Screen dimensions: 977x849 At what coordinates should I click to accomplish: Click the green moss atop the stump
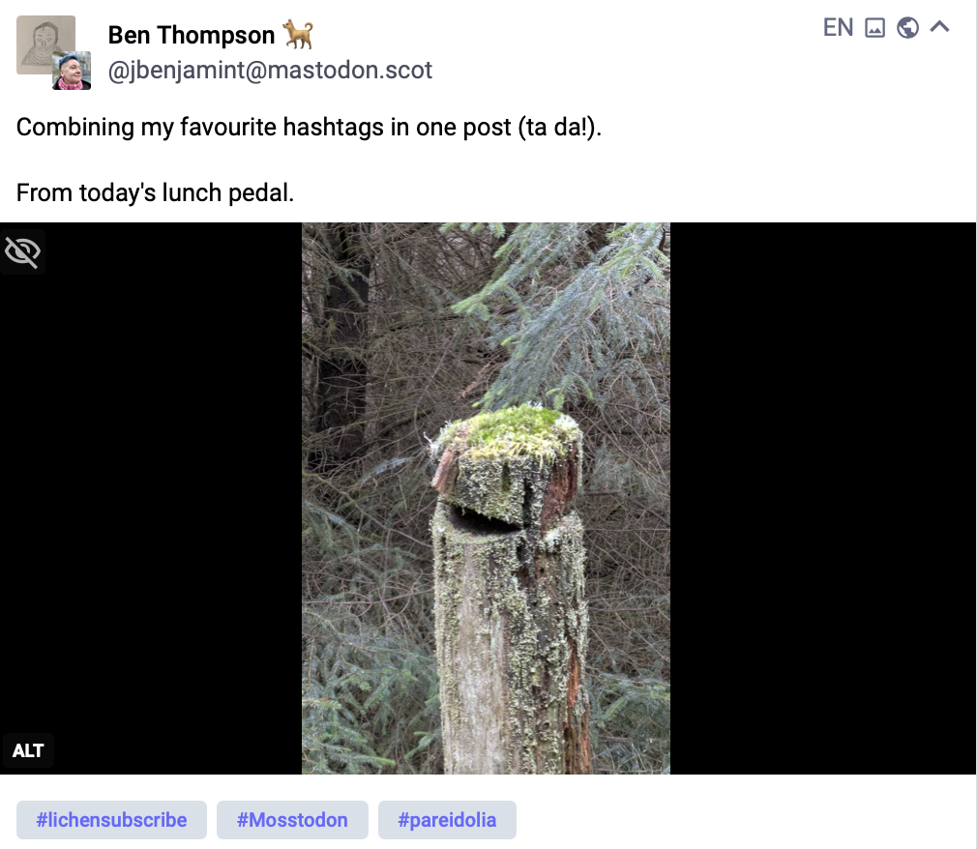[x=510, y=433]
